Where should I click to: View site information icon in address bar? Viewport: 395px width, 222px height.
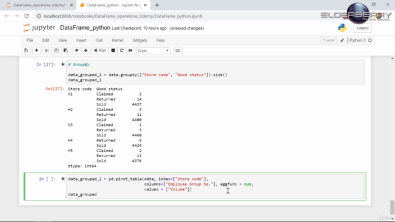(x=39, y=16)
